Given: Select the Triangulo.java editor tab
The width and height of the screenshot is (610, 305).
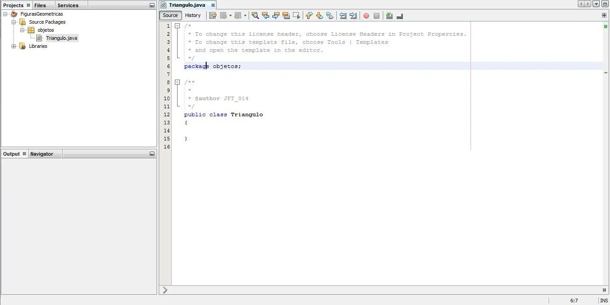Looking at the screenshot, I should click(187, 5).
